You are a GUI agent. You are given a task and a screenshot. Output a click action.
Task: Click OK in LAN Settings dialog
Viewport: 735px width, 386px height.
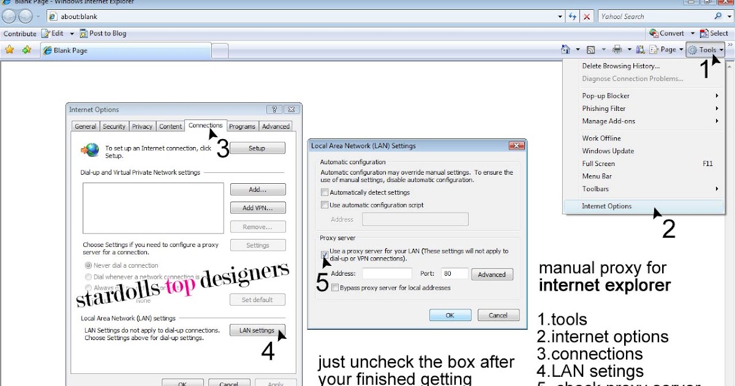click(450, 315)
